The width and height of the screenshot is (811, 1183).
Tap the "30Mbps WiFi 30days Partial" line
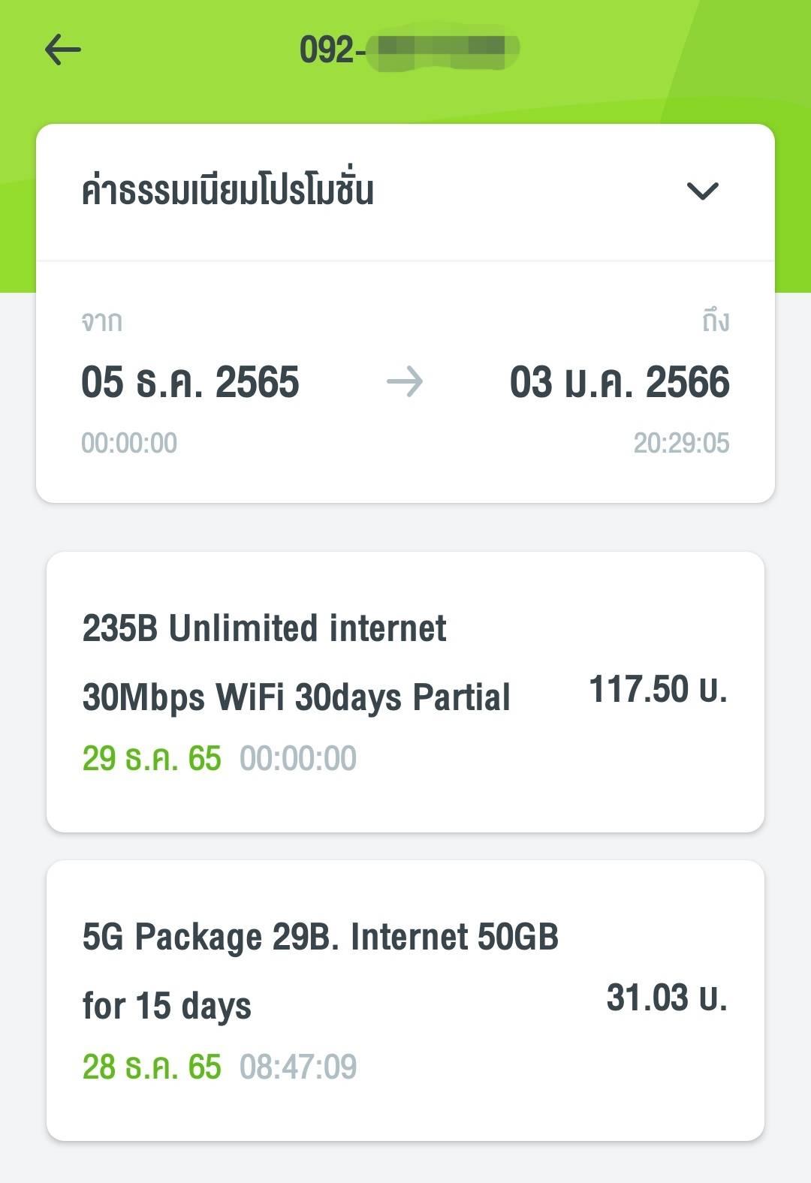pos(297,697)
